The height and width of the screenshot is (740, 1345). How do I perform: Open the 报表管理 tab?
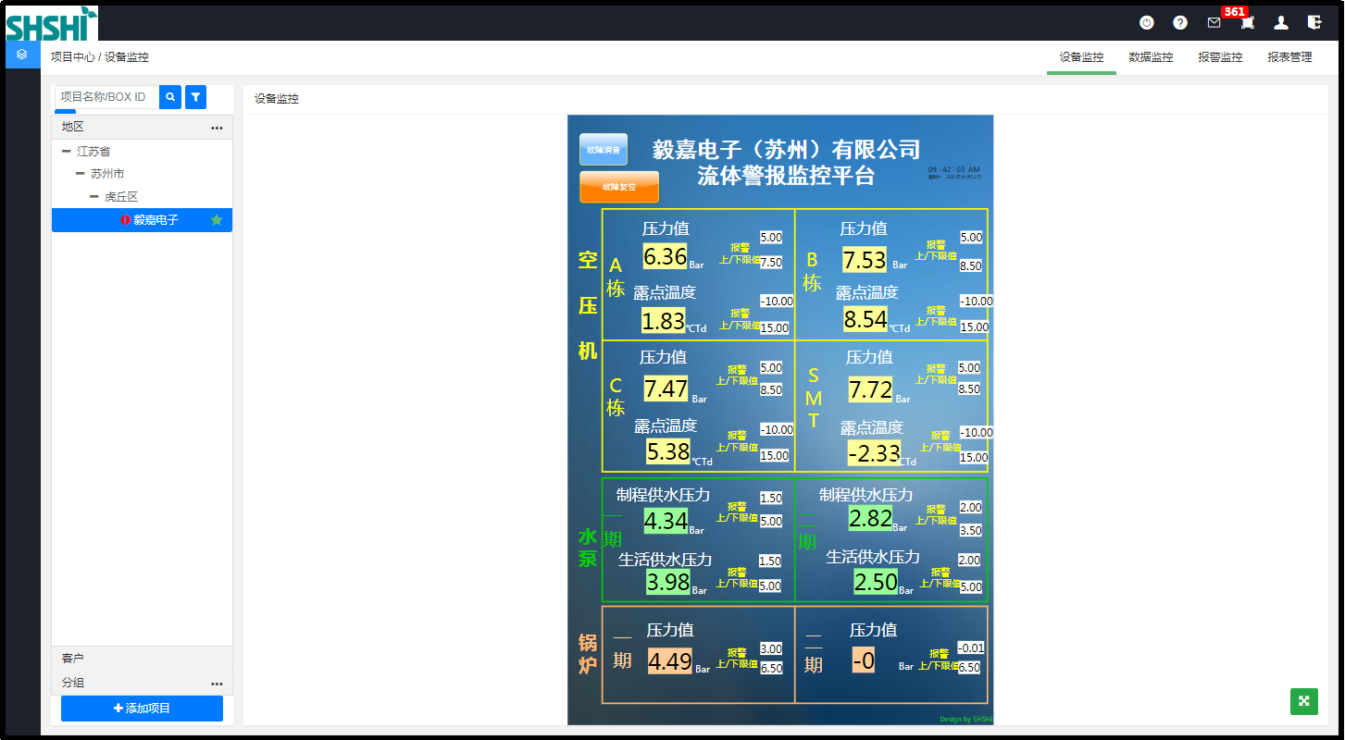point(1289,57)
